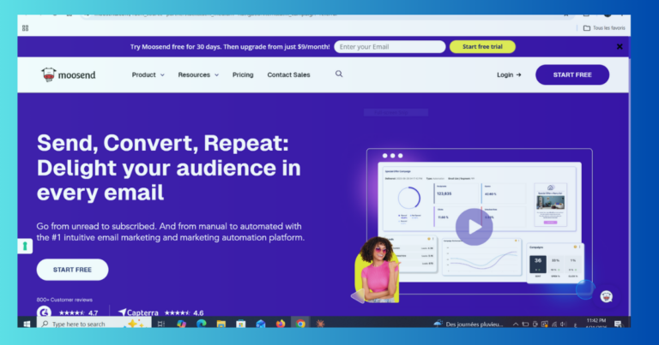Expand the Product menu
Screen dimensions: 659x345
[148, 74]
